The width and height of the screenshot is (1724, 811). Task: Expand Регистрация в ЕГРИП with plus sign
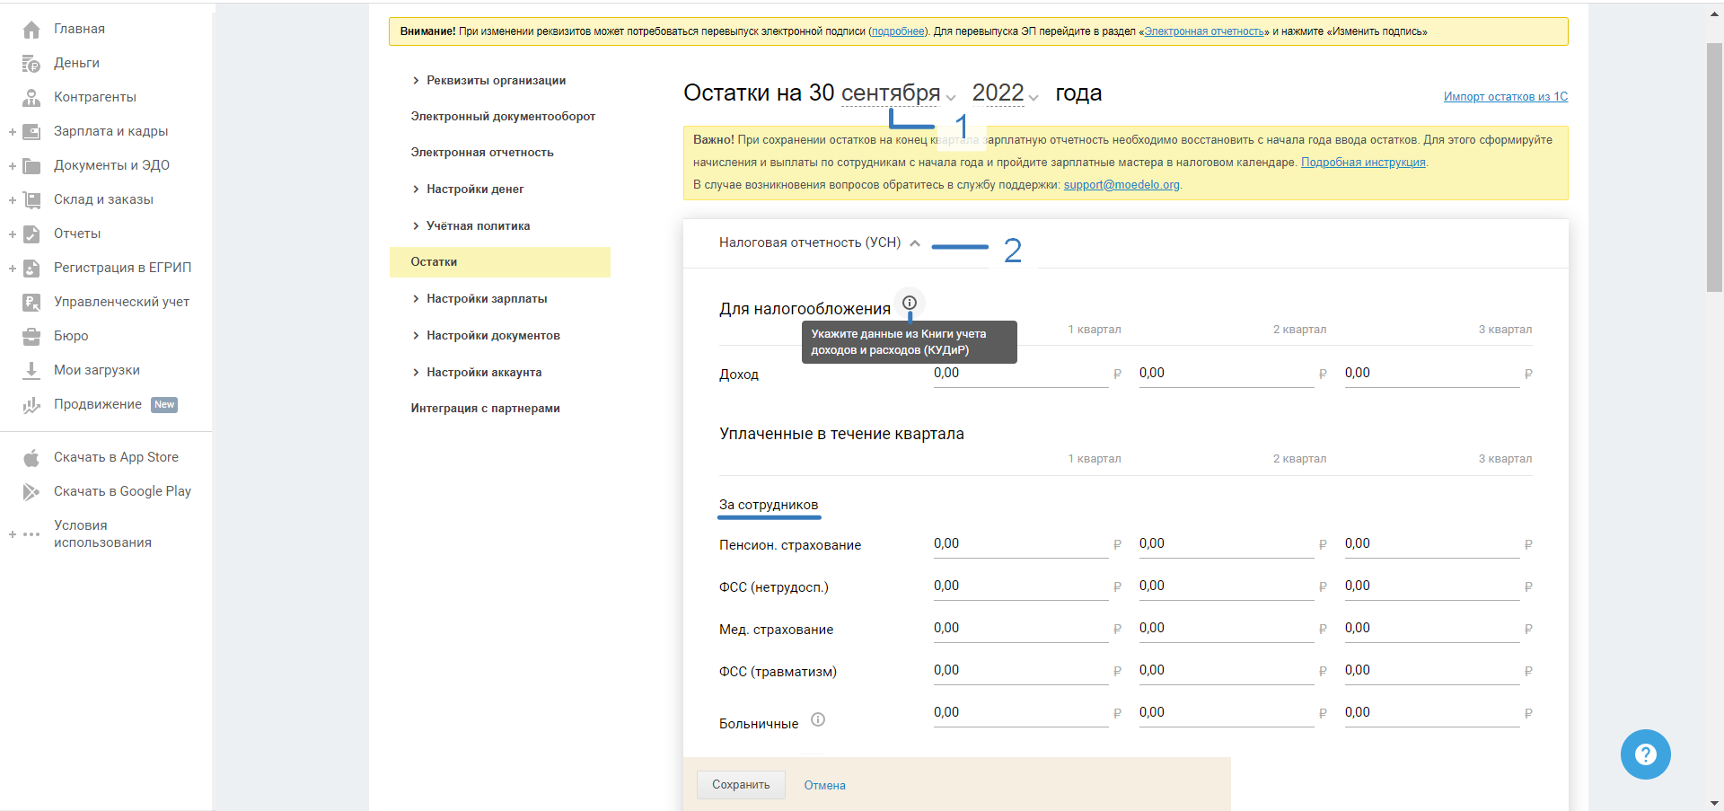[x=13, y=269]
